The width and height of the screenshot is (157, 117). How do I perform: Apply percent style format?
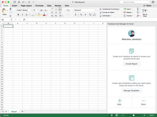click(x=81, y=15)
